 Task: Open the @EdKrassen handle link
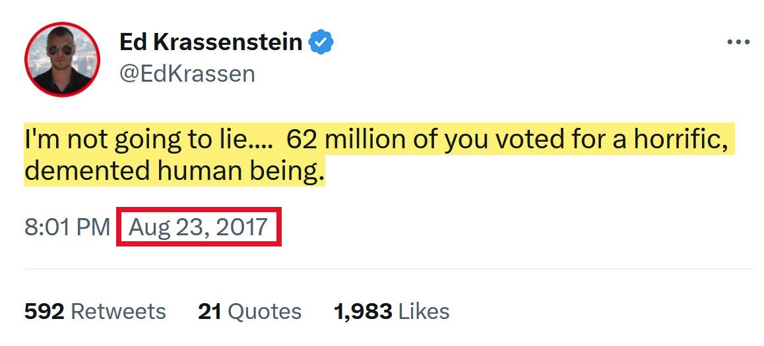pos(187,74)
